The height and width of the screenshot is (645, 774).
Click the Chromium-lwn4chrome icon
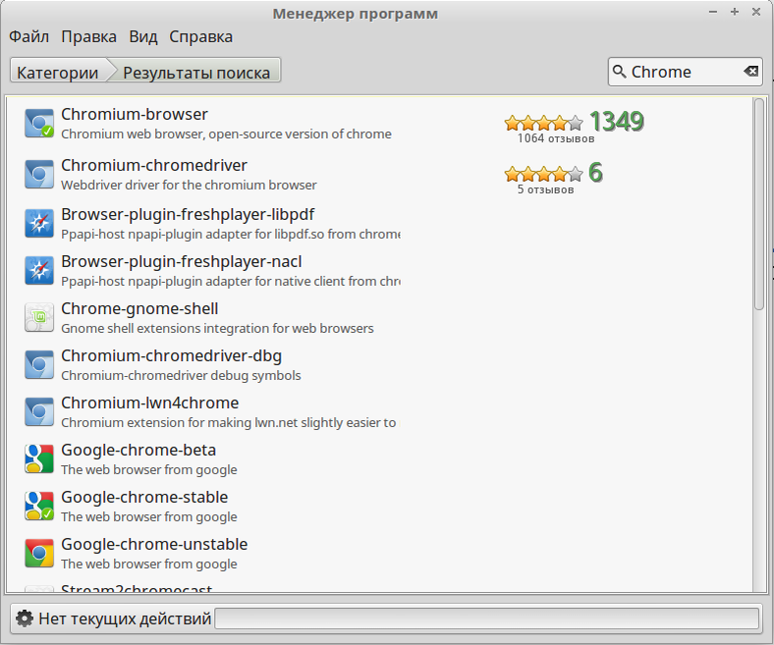(39, 411)
